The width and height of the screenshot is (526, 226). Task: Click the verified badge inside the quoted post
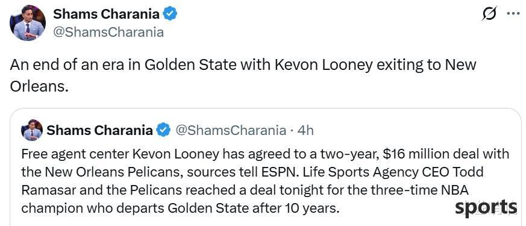tap(164, 130)
